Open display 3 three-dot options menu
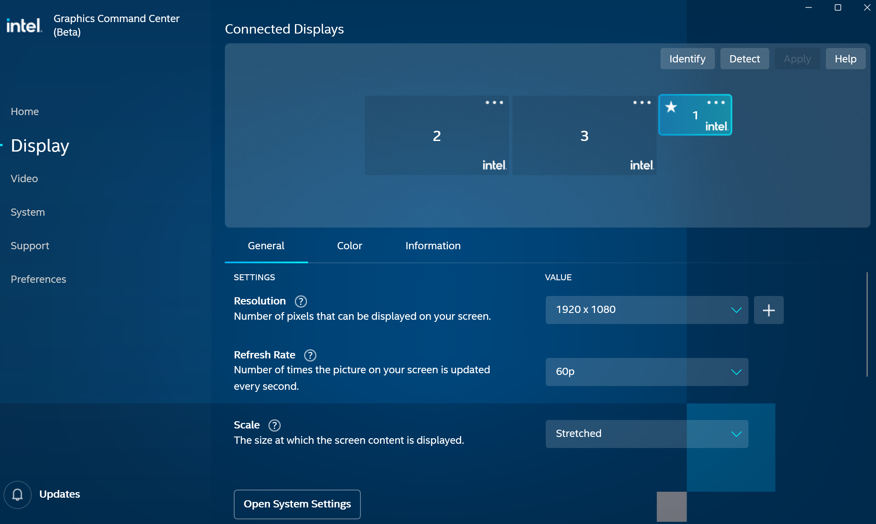The height and width of the screenshot is (524, 876). coord(642,103)
